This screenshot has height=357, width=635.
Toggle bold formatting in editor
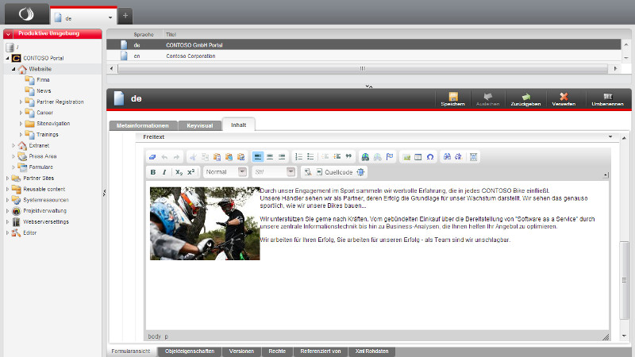[x=153, y=172]
